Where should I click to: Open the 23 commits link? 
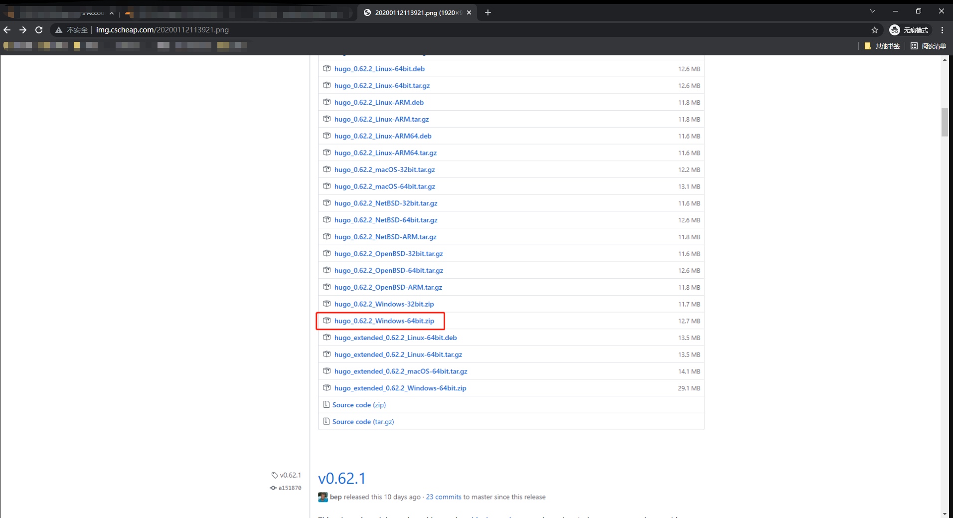444,497
